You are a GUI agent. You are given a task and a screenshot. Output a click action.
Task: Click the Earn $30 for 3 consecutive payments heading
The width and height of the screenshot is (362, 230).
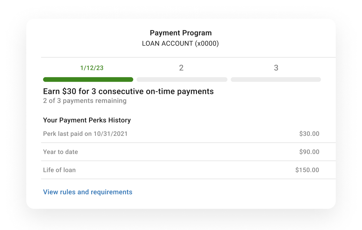[x=128, y=91]
